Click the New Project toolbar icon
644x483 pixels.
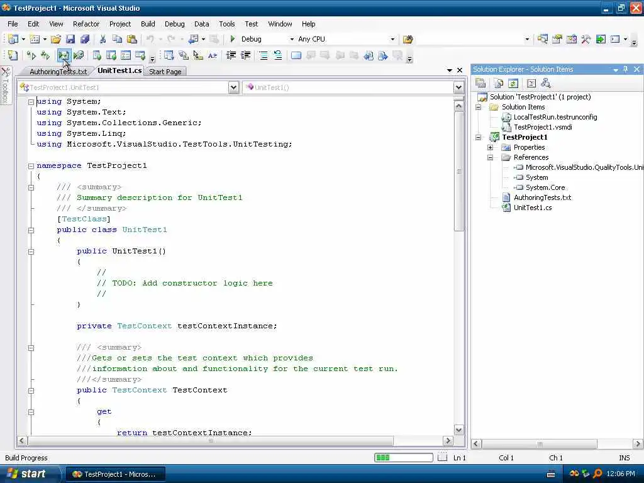pos(13,39)
